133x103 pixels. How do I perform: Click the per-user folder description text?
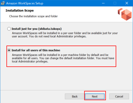point(65,35)
